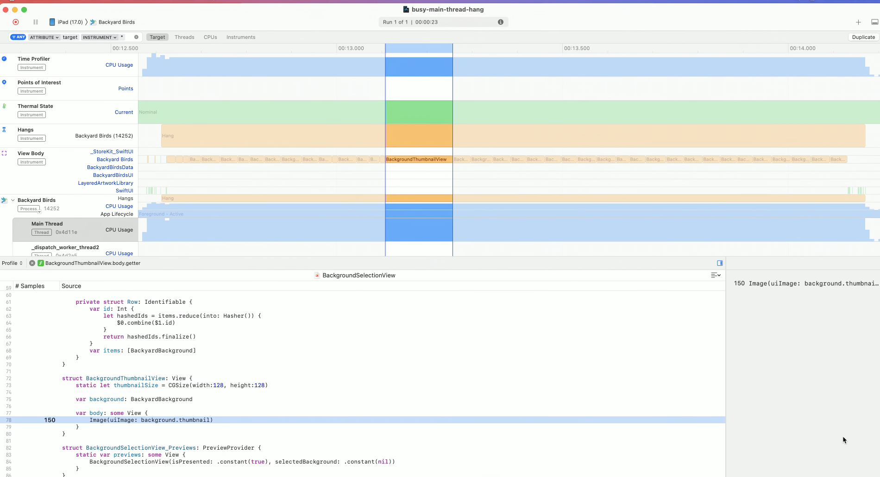The width and height of the screenshot is (880, 477).
Task: Select the _StoreKit_SwiftUI lane in View Body
Action: pos(112,151)
